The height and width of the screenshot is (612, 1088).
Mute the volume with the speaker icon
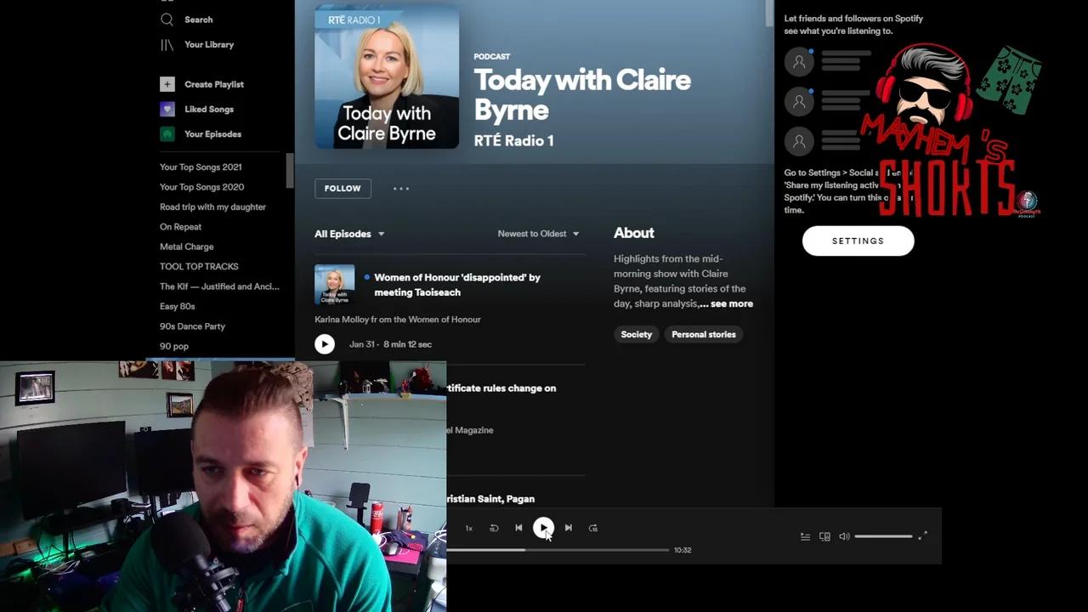click(844, 536)
